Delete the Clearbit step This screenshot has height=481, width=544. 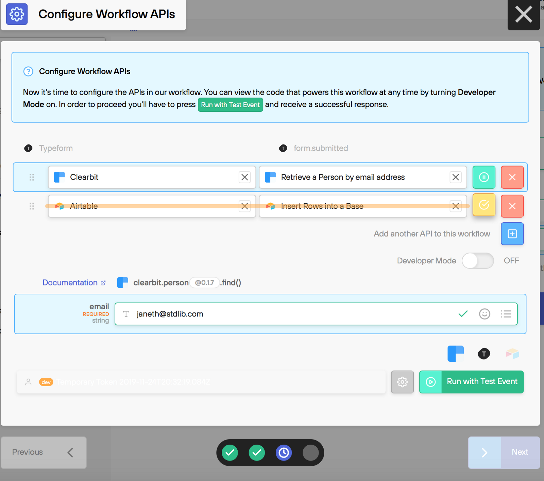512,177
